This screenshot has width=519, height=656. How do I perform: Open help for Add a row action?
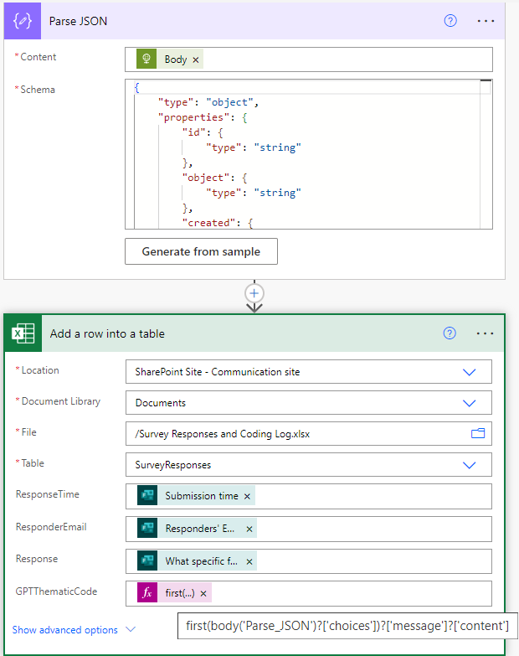(x=450, y=333)
